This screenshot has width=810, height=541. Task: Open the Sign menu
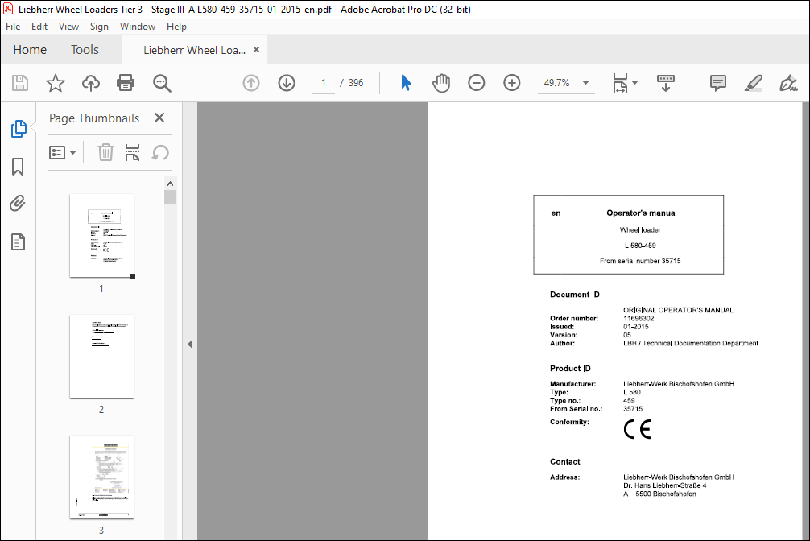click(x=99, y=27)
